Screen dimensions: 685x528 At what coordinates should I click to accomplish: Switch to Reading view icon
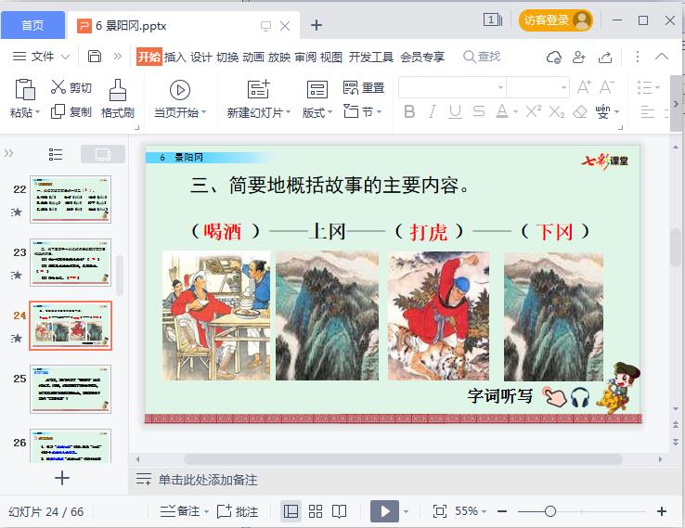[x=339, y=511]
